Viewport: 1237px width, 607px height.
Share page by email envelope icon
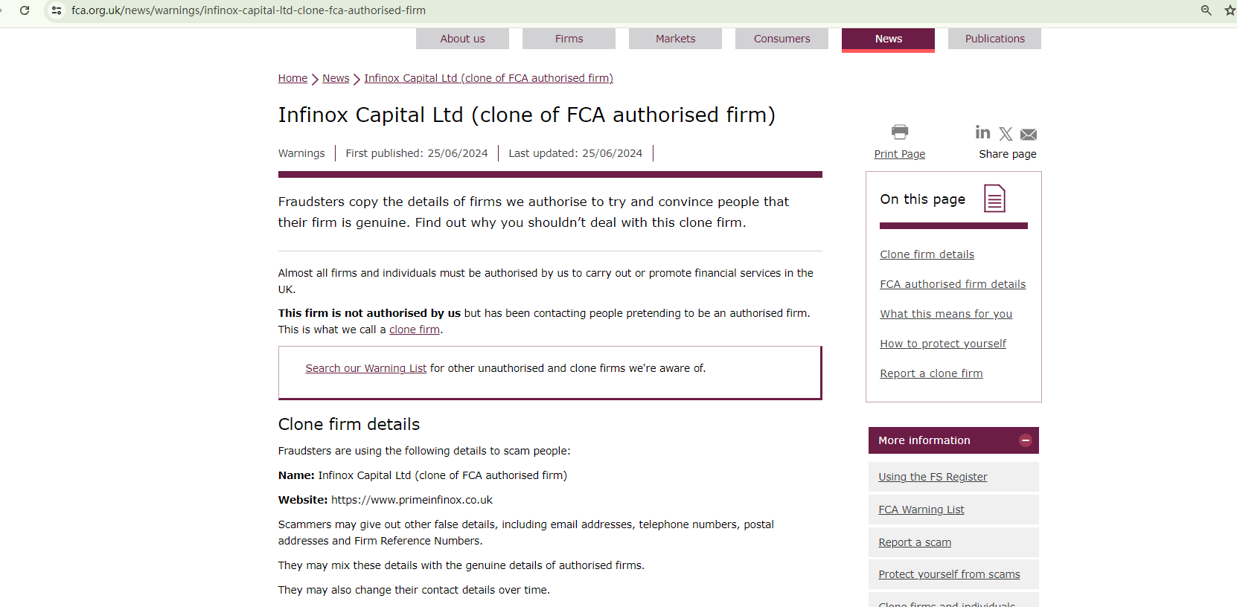pos(1029,135)
